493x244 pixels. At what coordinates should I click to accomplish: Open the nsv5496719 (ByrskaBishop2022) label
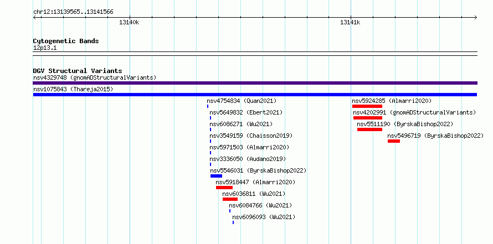pos(435,136)
